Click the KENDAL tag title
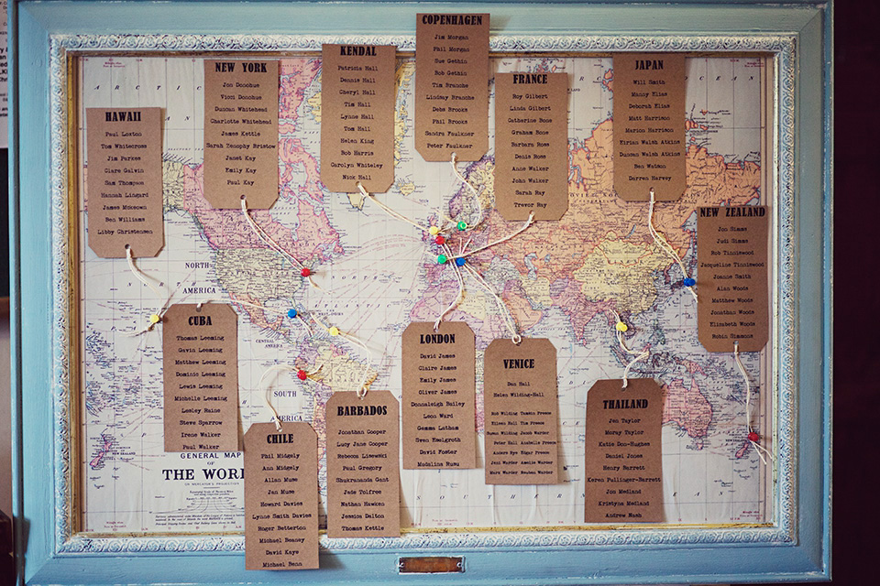880x586 pixels. (358, 51)
